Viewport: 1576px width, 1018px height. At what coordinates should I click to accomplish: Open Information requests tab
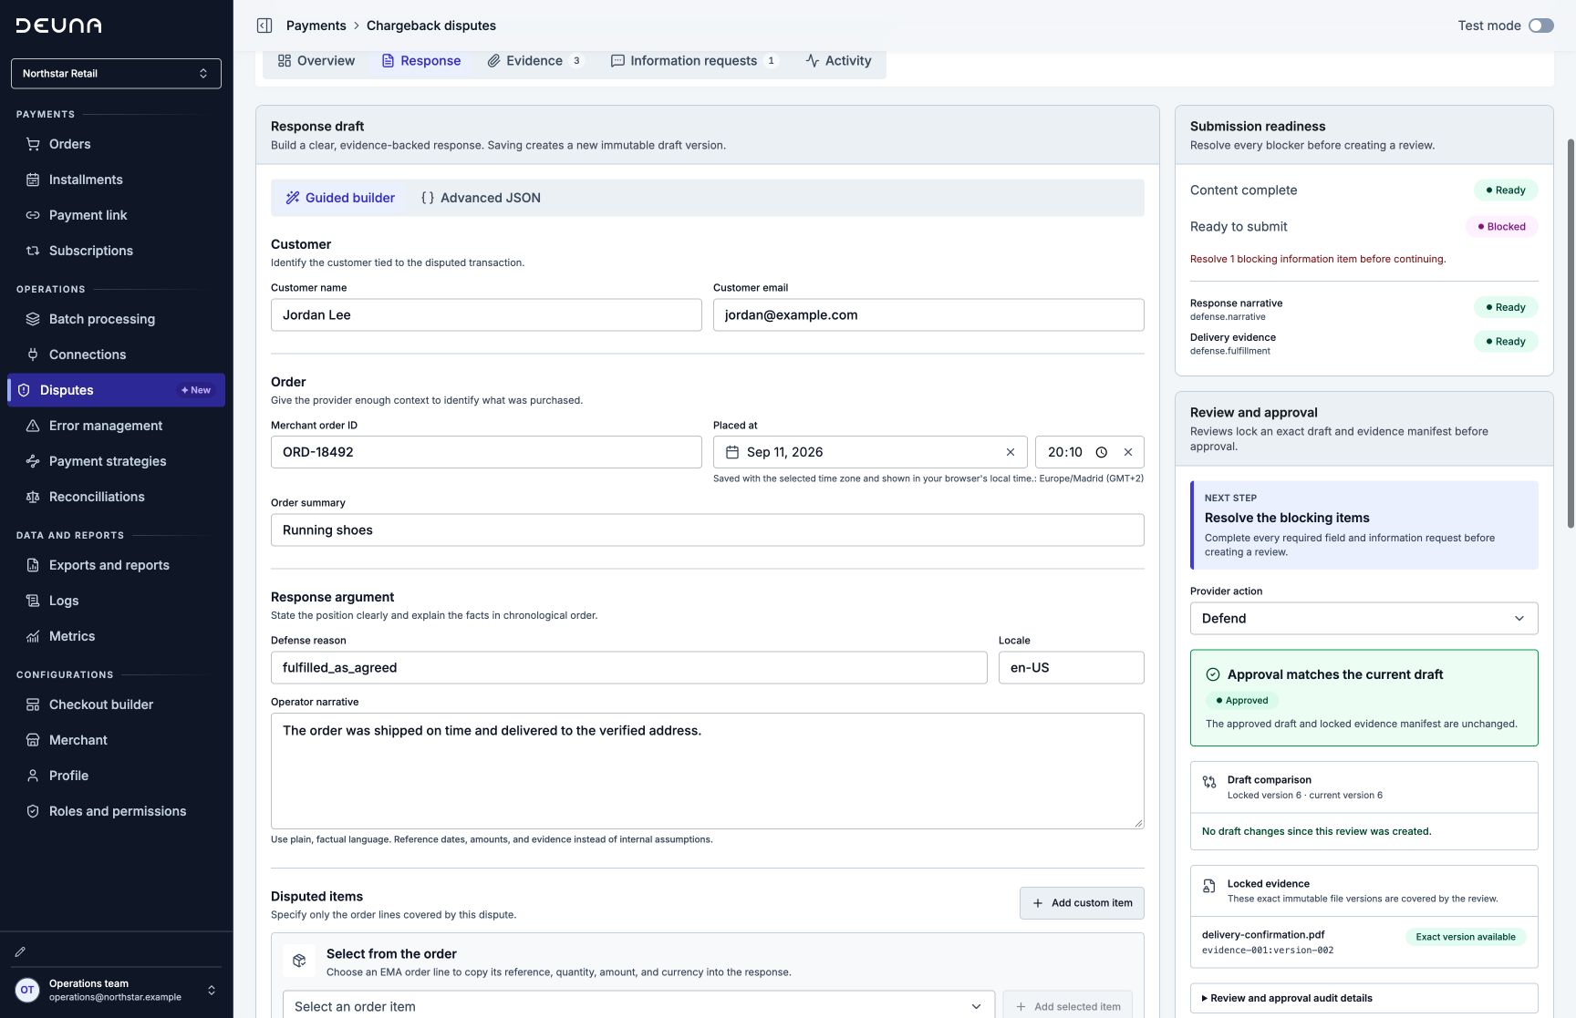(694, 61)
